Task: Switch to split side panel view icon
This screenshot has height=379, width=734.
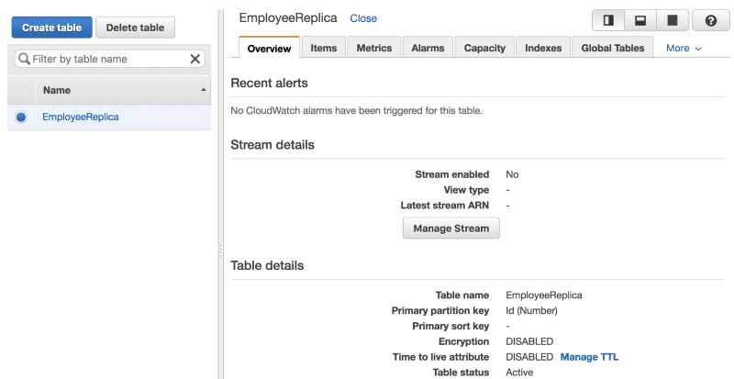Action: [x=608, y=20]
